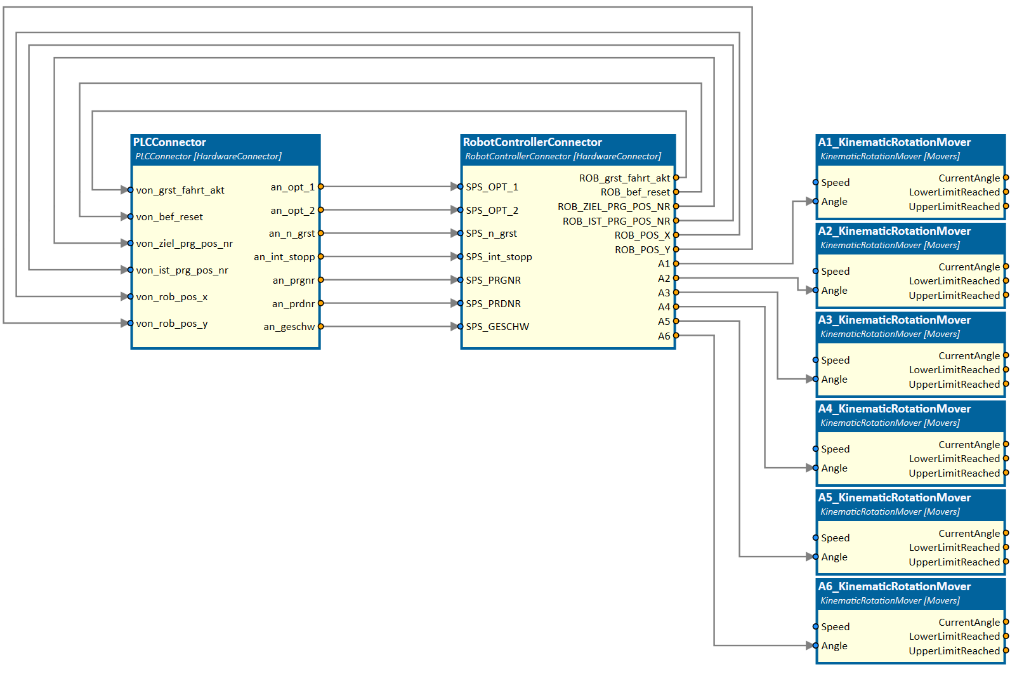Click the an_prdnr output port dot

pos(320,303)
